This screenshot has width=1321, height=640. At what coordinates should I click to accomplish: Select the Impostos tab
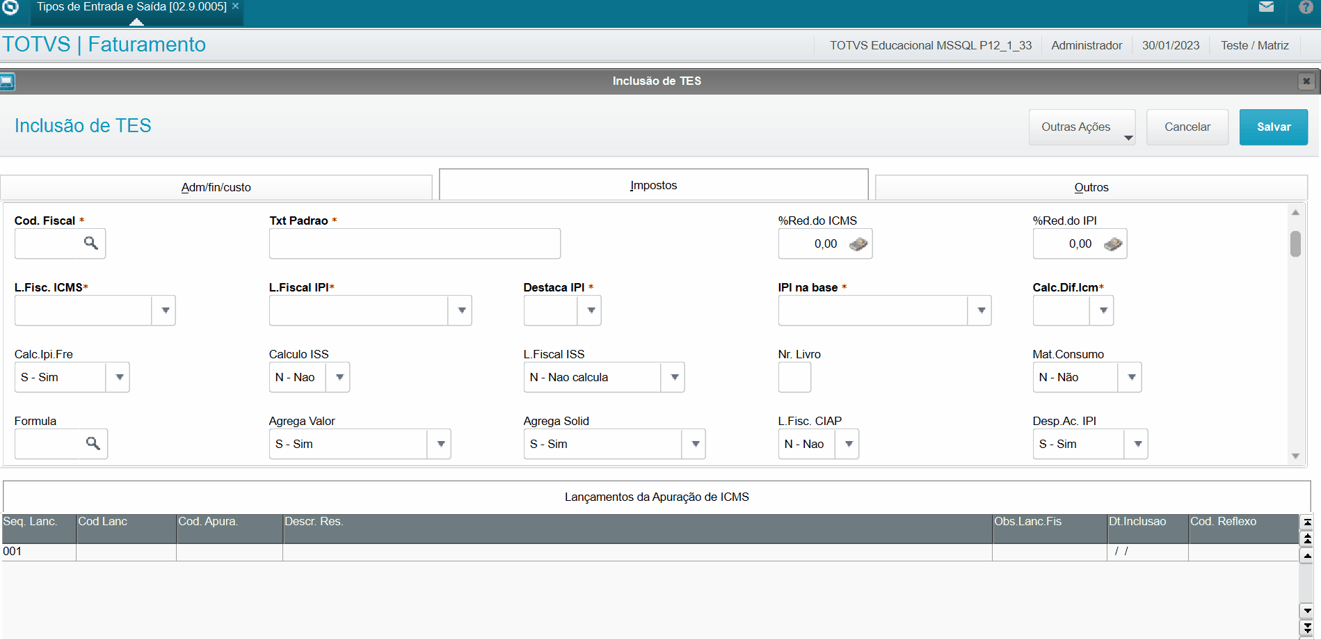tap(654, 185)
